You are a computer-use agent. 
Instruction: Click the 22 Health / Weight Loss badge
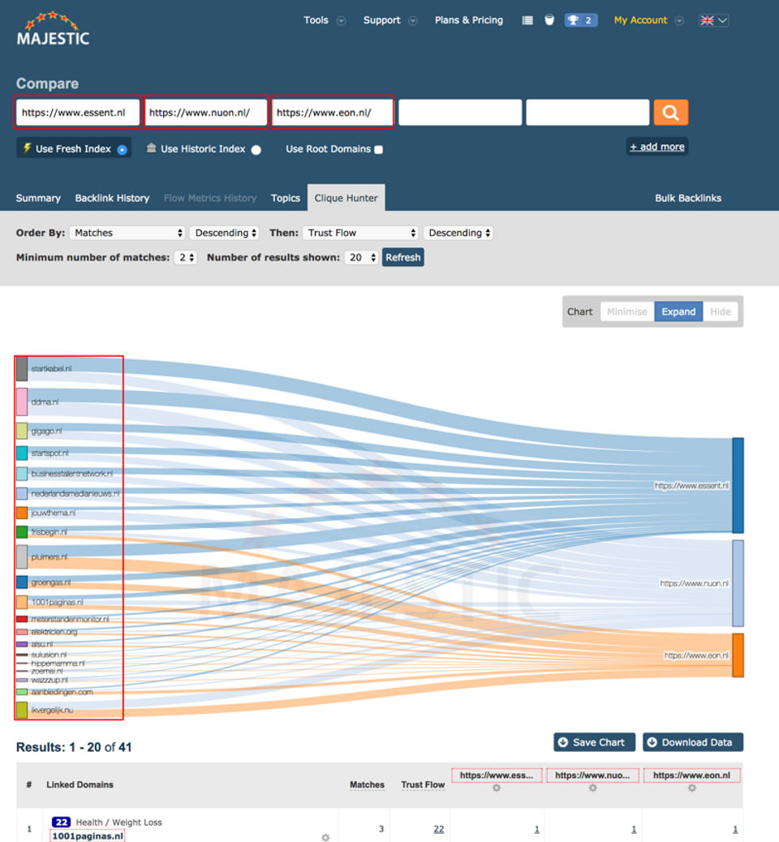click(61, 823)
